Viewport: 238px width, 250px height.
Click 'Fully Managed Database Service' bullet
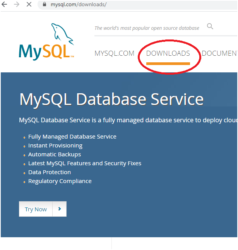[x=72, y=137]
